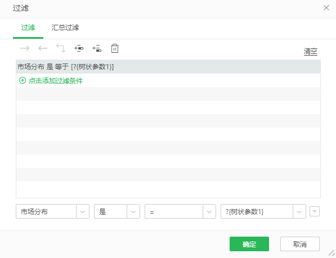
Task: Confirm with the 确定 button
Action: coord(249,244)
